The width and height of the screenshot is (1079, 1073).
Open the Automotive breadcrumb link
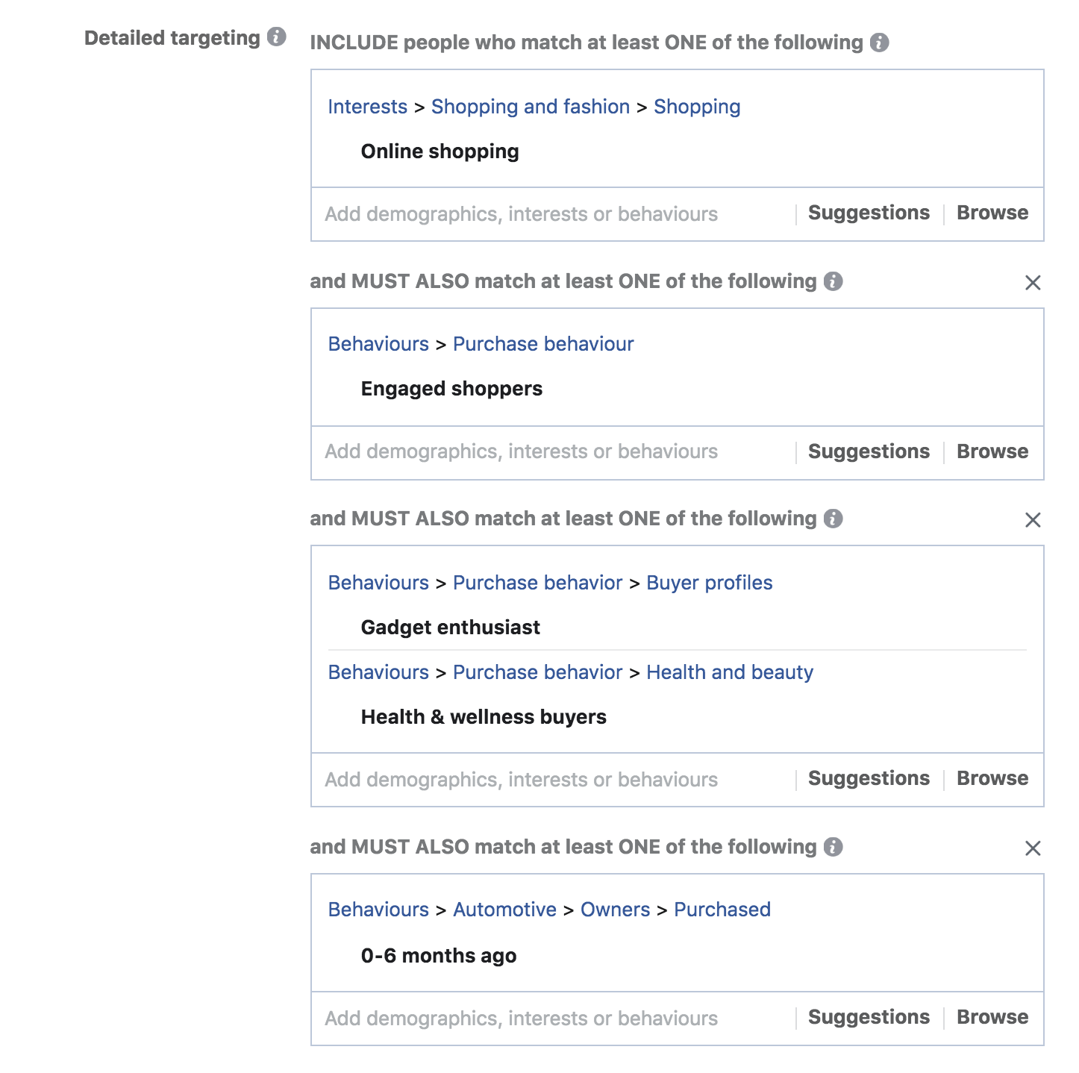tap(504, 910)
